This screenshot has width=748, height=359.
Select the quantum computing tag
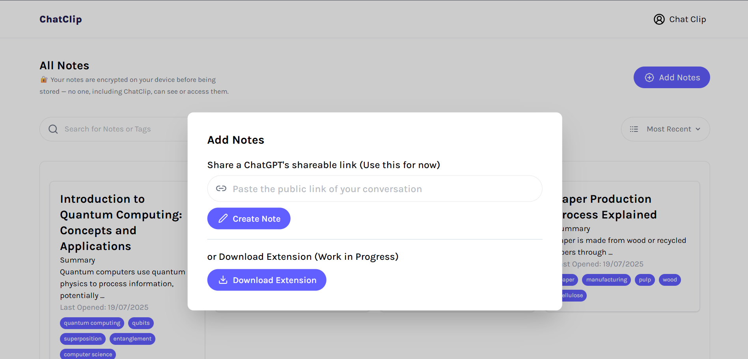tap(92, 323)
